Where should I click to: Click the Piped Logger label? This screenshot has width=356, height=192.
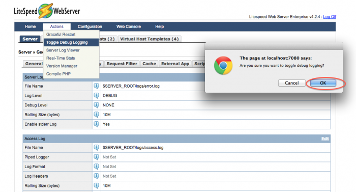[x=37, y=157]
